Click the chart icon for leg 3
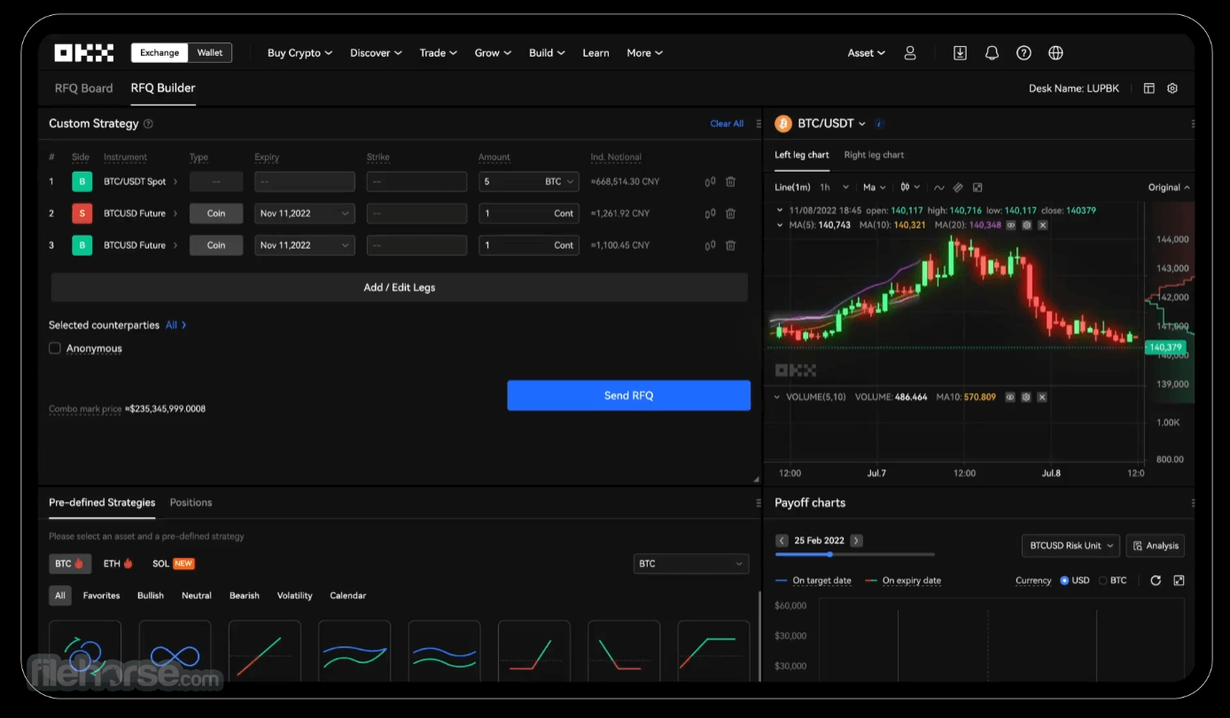Image resolution: width=1230 pixels, height=718 pixels. click(x=710, y=245)
